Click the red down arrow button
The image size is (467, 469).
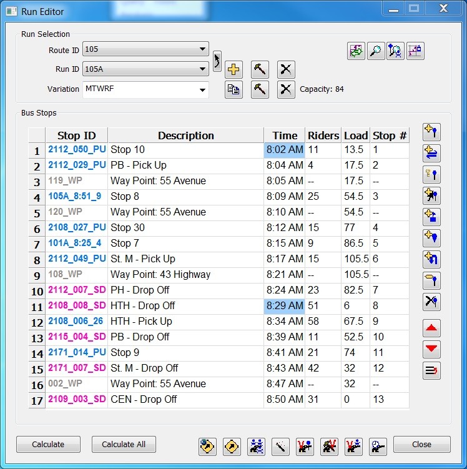tap(431, 349)
